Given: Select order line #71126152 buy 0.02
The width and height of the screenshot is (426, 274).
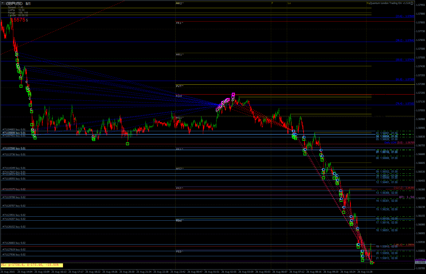Looking at the screenshot, I should [x=14, y=227].
